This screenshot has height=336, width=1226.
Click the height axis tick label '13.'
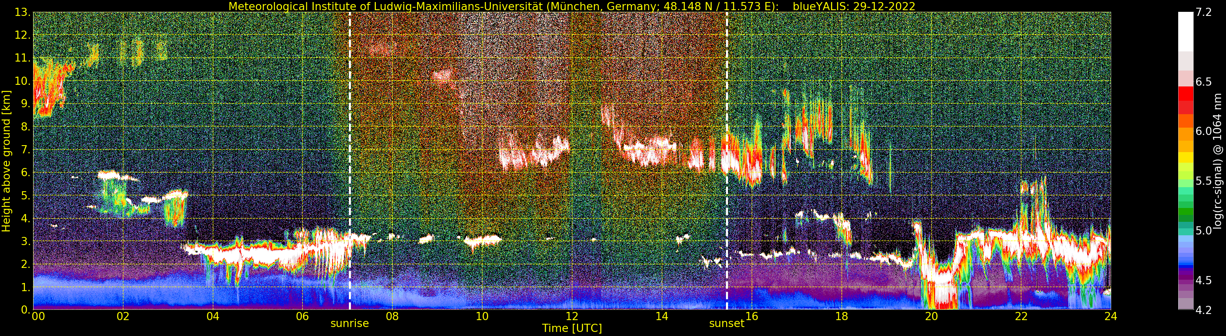tap(22, 12)
